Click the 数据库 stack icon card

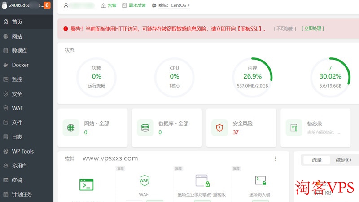click(x=145, y=127)
